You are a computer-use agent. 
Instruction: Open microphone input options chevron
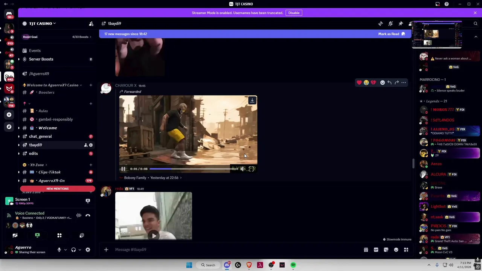[65, 250]
